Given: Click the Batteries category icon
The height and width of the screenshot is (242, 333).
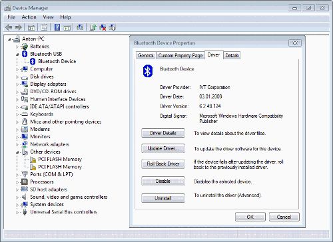Looking at the screenshot, I should pyautogui.click(x=25, y=47).
